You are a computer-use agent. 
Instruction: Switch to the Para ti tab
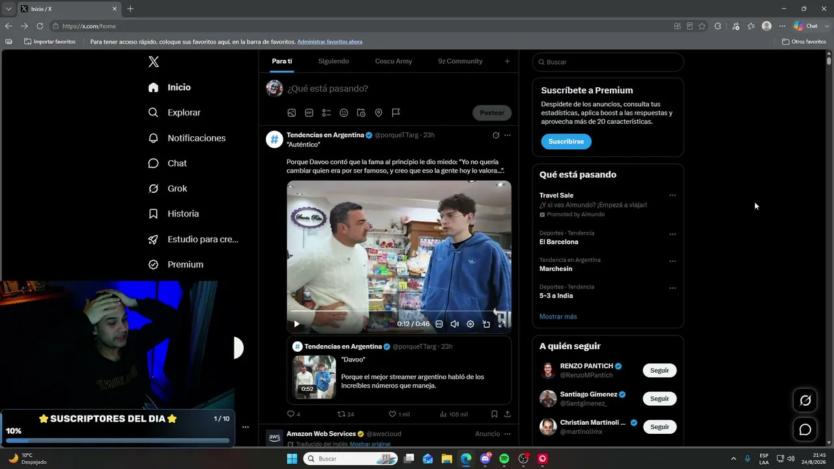pos(282,61)
